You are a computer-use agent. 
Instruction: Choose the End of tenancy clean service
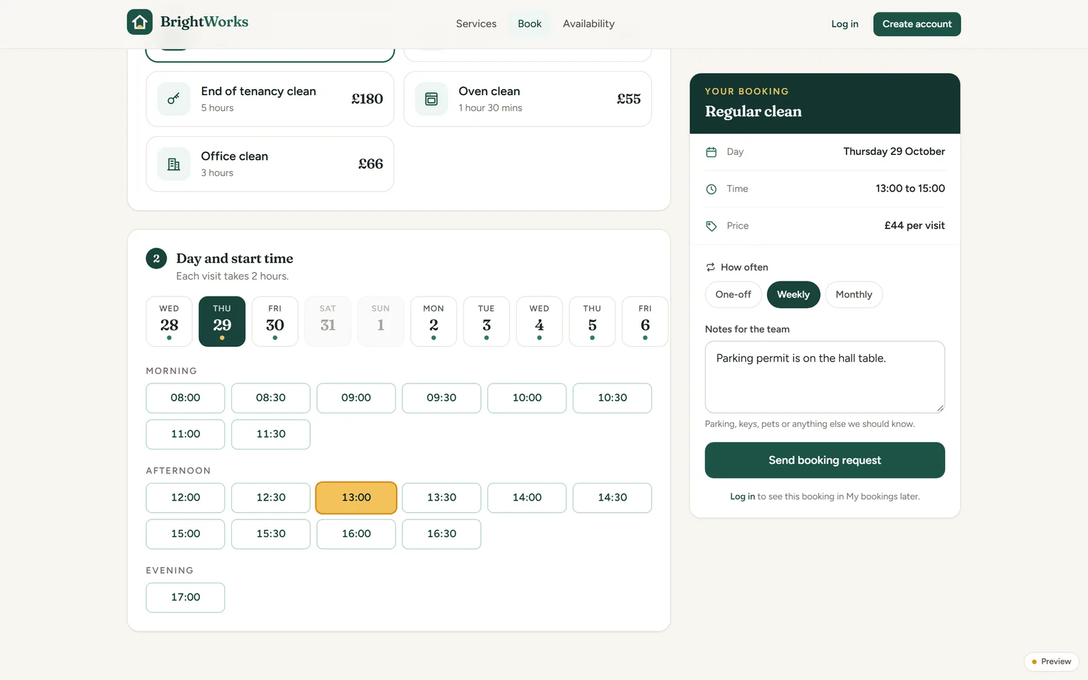pos(270,99)
